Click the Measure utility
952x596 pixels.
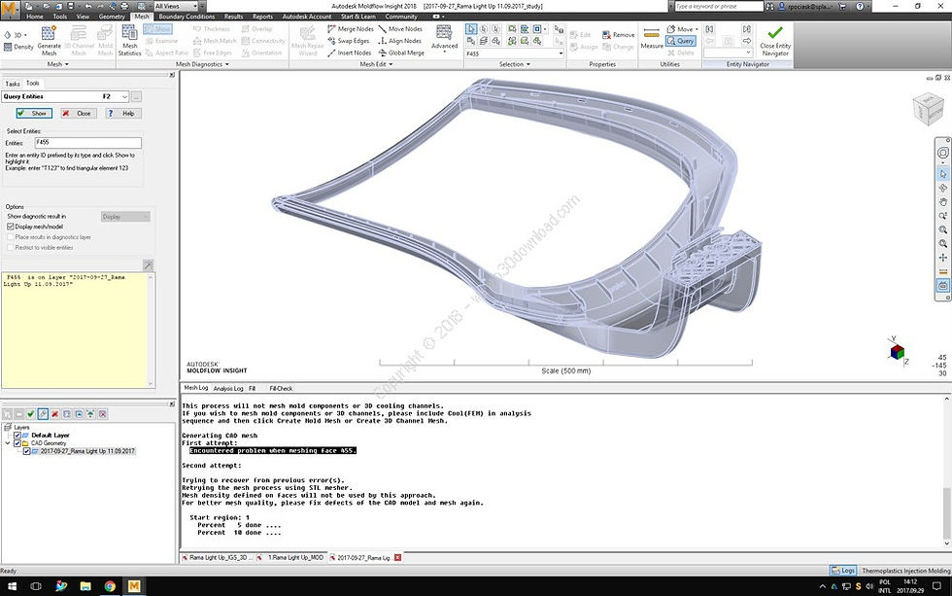coord(652,38)
